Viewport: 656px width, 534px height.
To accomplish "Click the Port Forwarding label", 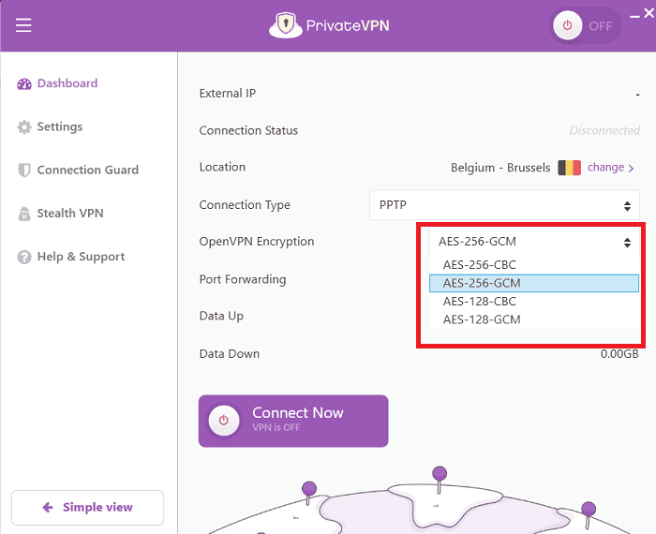I will coord(243,279).
